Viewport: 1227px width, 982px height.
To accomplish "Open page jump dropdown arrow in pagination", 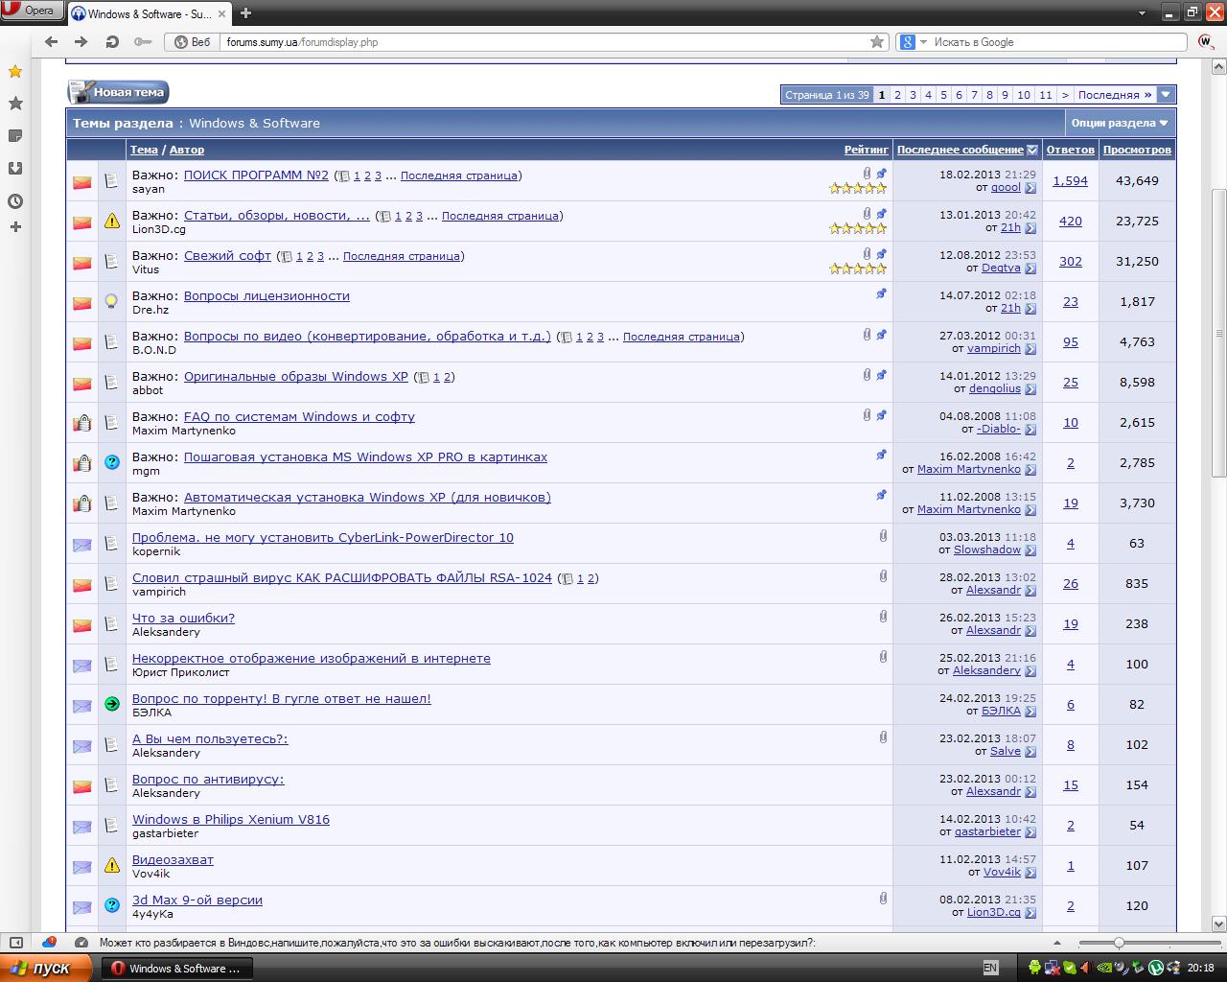I will [x=1166, y=95].
